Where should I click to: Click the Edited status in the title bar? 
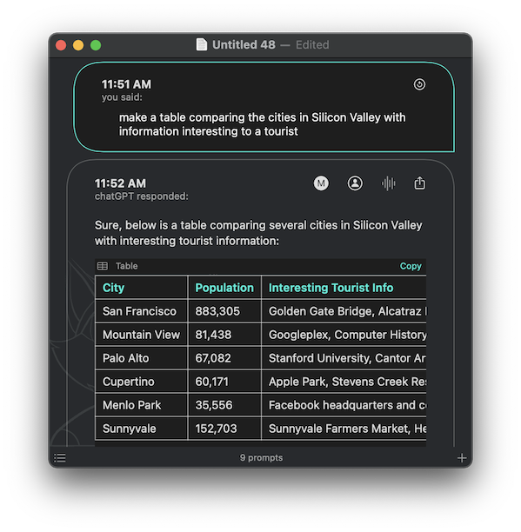tap(312, 45)
